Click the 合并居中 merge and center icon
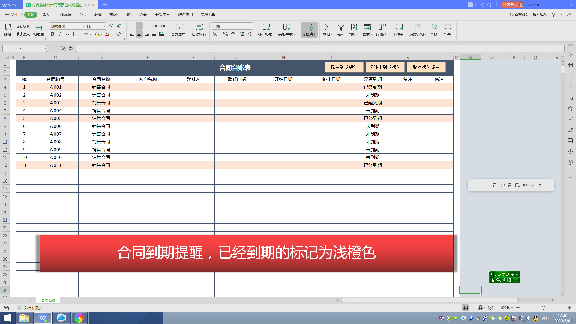The width and height of the screenshot is (576, 324). pyautogui.click(x=179, y=27)
